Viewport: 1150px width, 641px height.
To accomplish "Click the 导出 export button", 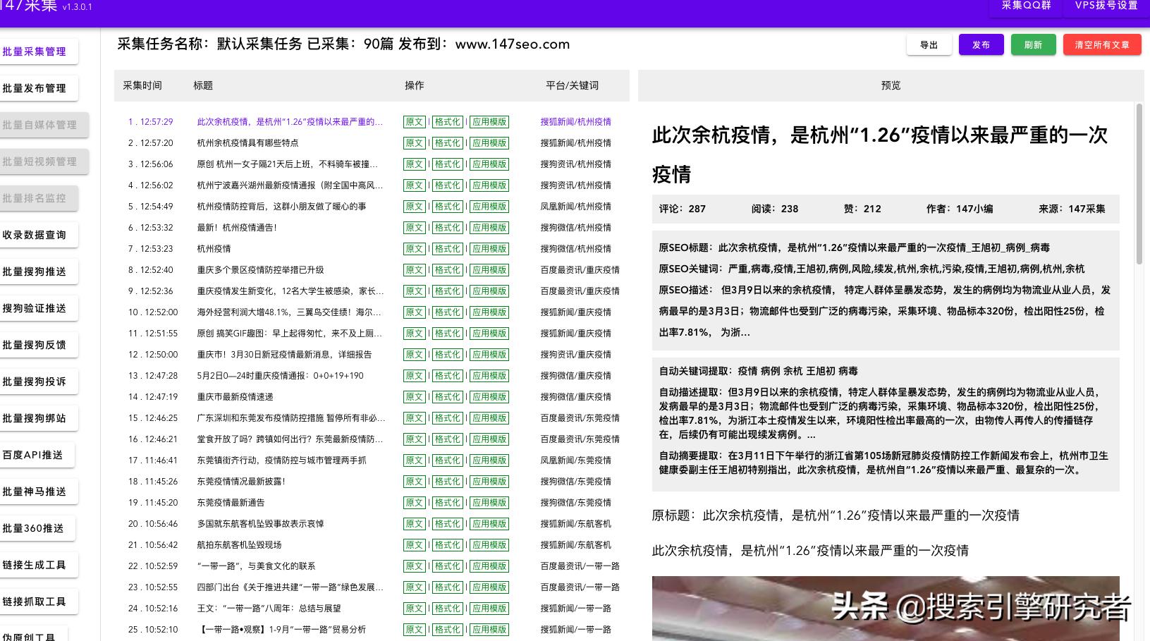I will pos(929,44).
